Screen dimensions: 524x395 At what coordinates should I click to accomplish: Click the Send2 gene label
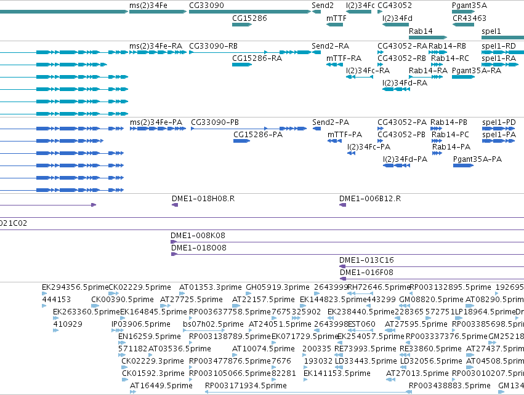tap(323, 6)
